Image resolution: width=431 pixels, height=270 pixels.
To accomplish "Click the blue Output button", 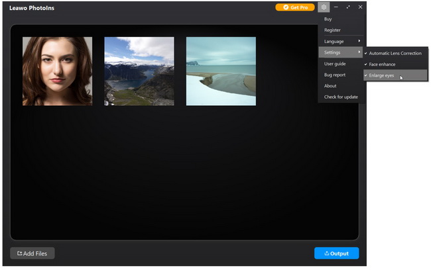I will pos(336,253).
